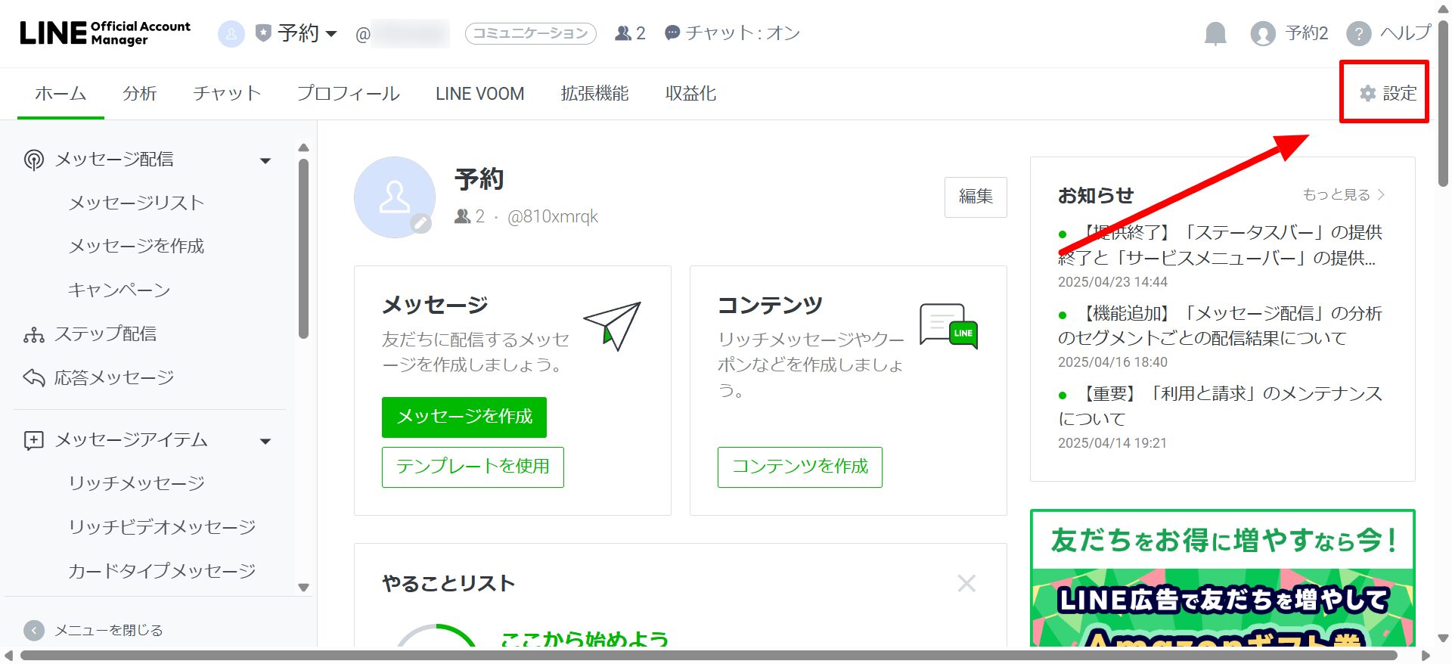Open the 【提供終了】ステータスバー notice
This screenshot has width=1452, height=664.
1219,245
